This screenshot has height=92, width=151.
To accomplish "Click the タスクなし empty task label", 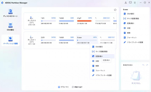I will 136,83.
